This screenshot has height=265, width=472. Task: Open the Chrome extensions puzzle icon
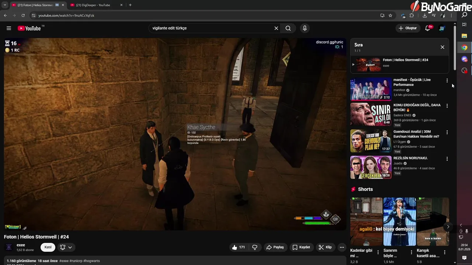pyautogui.click(x=412, y=15)
